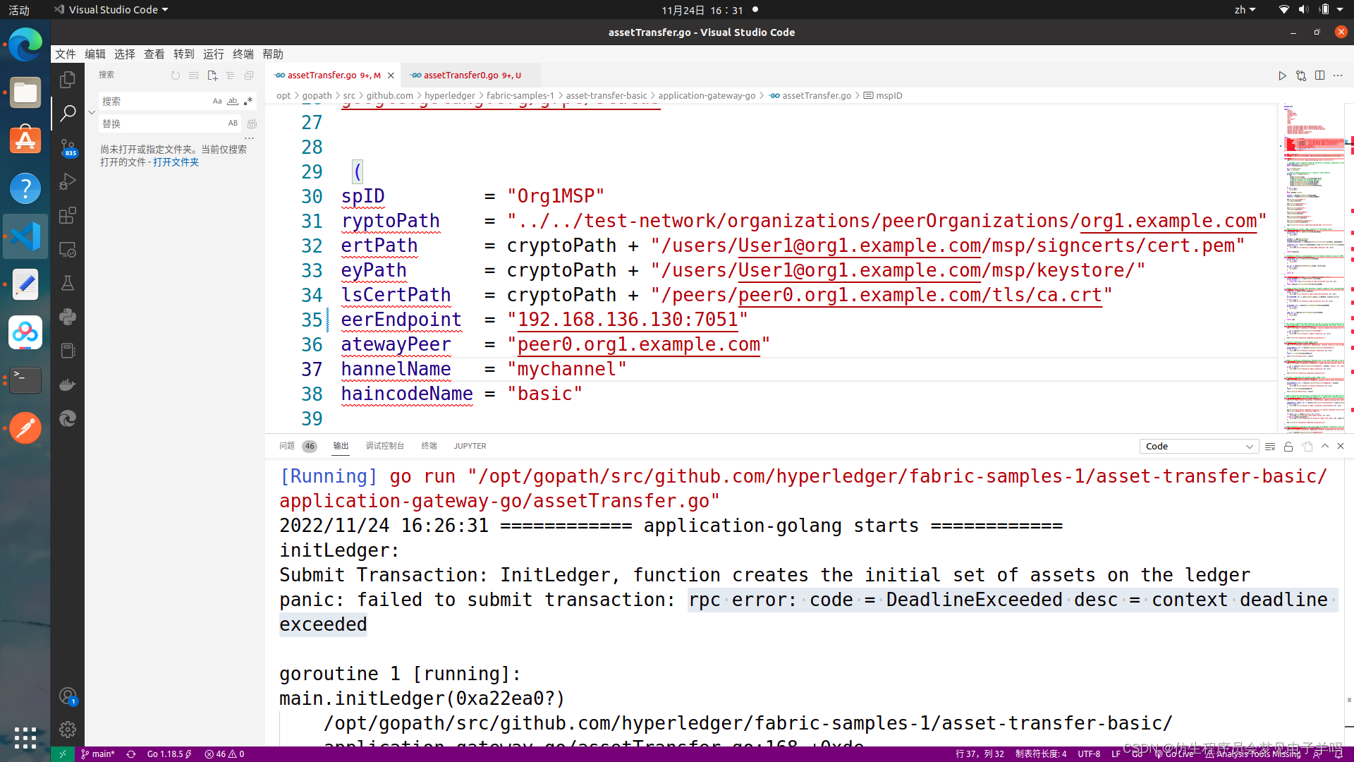Open the Extensions view
Image resolution: width=1354 pixels, height=762 pixels.
[68, 215]
